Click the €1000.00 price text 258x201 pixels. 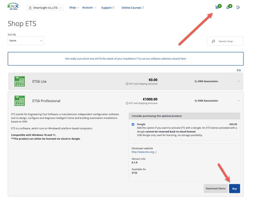pyautogui.click(x=150, y=99)
